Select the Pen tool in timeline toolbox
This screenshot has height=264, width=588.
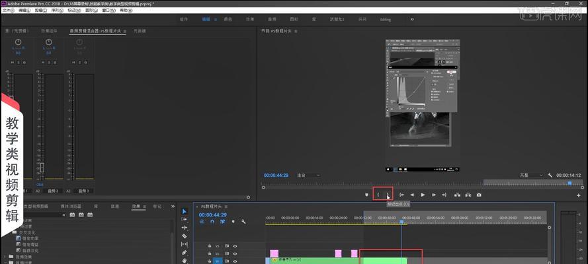click(184, 253)
